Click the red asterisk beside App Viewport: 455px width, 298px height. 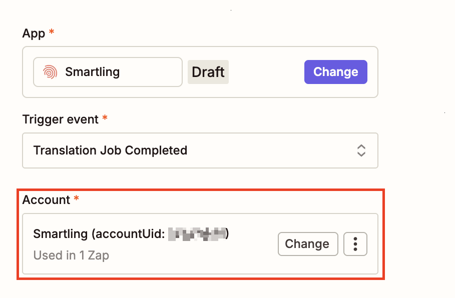tap(52, 33)
